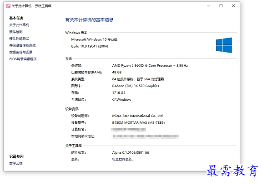The image size is (262, 185).
Task: Select text Microsoft Windows 10 专业版
Action: [x=95, y=39]
